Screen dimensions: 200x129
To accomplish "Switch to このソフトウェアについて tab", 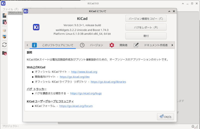I will tap(58, 45).
